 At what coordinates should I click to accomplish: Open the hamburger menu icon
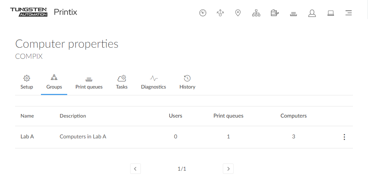click(348, 13)
